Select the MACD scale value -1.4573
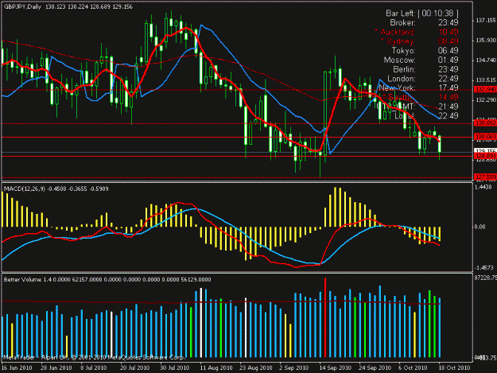Screen dimensions: 497x373 point(484,268)
